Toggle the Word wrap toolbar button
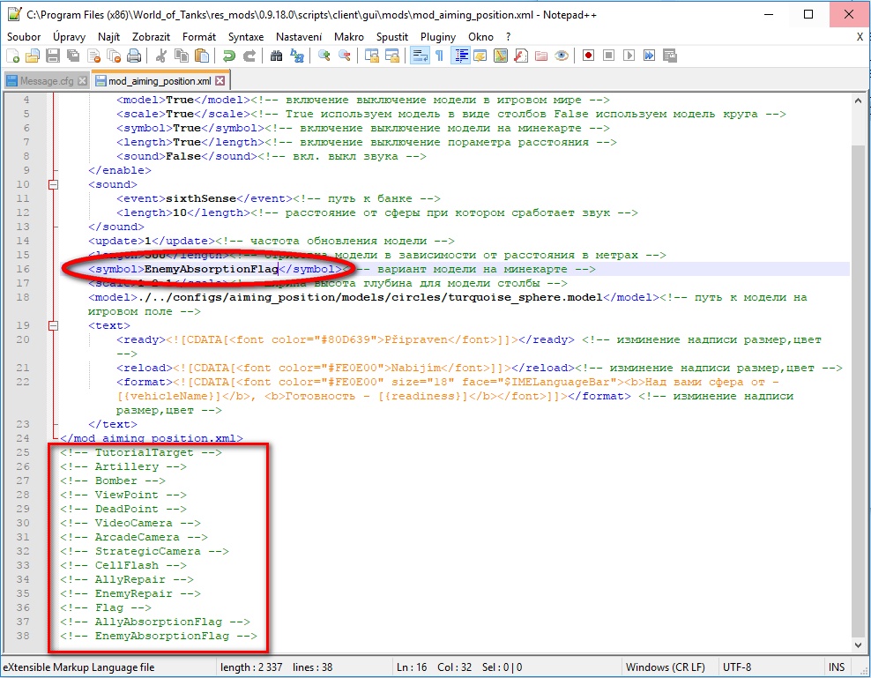The image size is (871, 678). click(420, 56)
